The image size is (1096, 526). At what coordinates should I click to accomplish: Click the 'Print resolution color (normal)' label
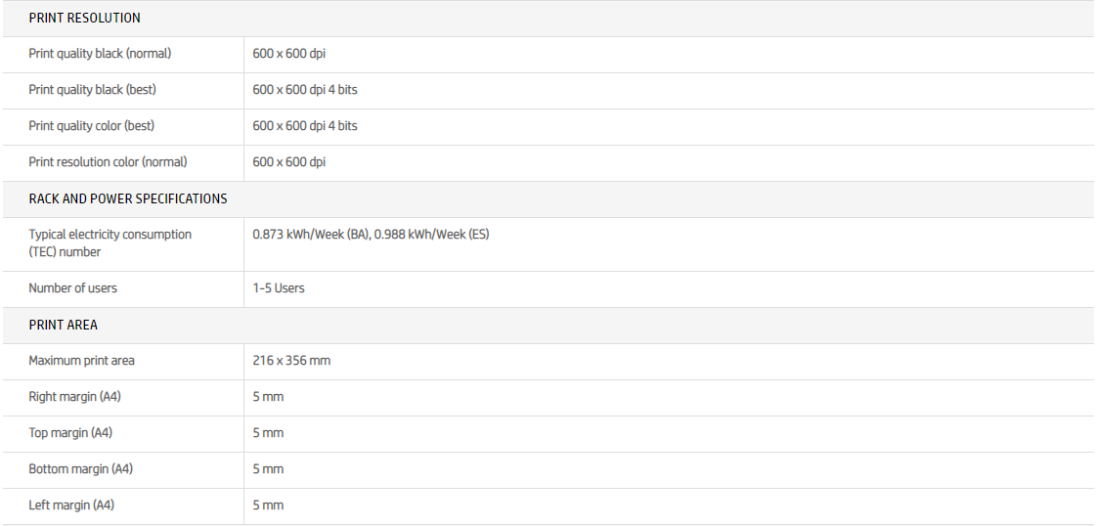coord(108,162)
